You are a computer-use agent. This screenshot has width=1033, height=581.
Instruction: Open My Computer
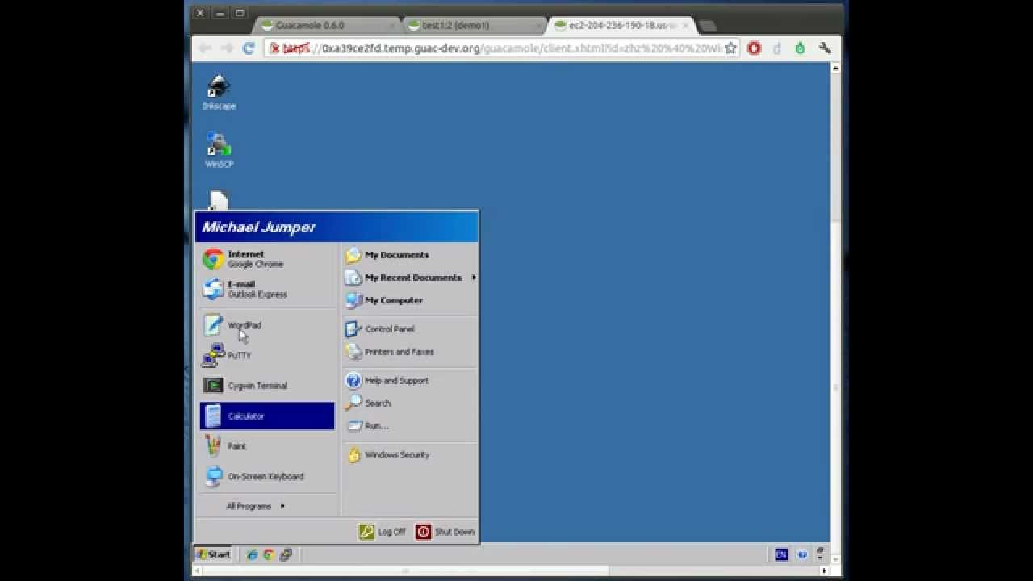click(410, 300)
